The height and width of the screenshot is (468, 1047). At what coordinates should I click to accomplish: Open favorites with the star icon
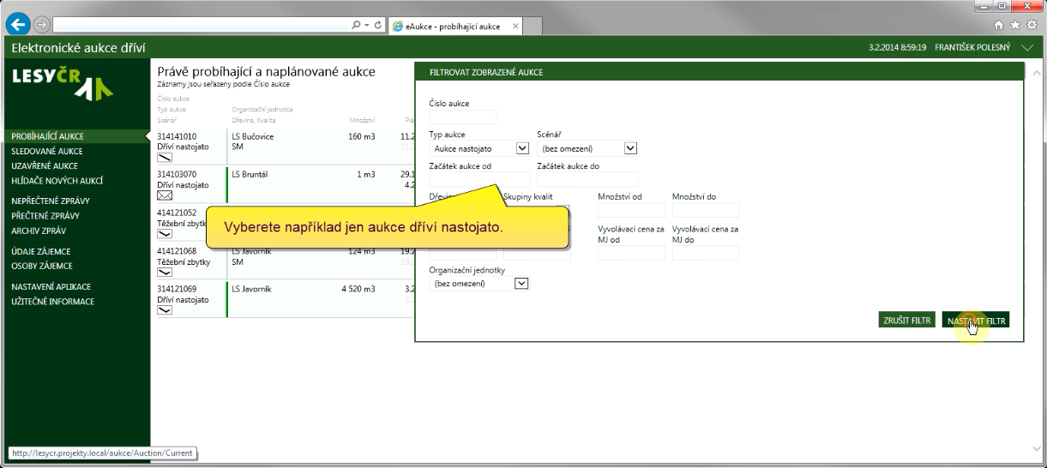[x=1014, y=26]
